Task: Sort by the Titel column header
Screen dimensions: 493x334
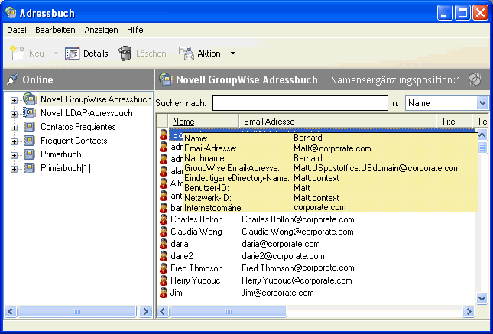Action: (x=454, y=121)
